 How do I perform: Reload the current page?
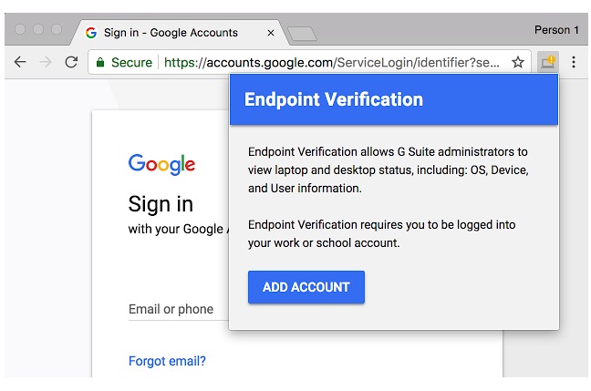[71, 62]
